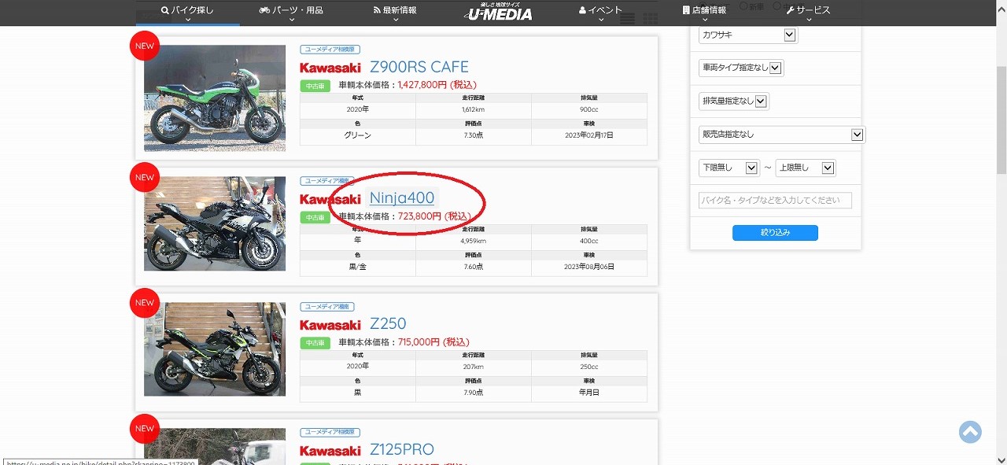
Task: Open the black Ninja400 bike photo
Action: click(x=215, y=224)
